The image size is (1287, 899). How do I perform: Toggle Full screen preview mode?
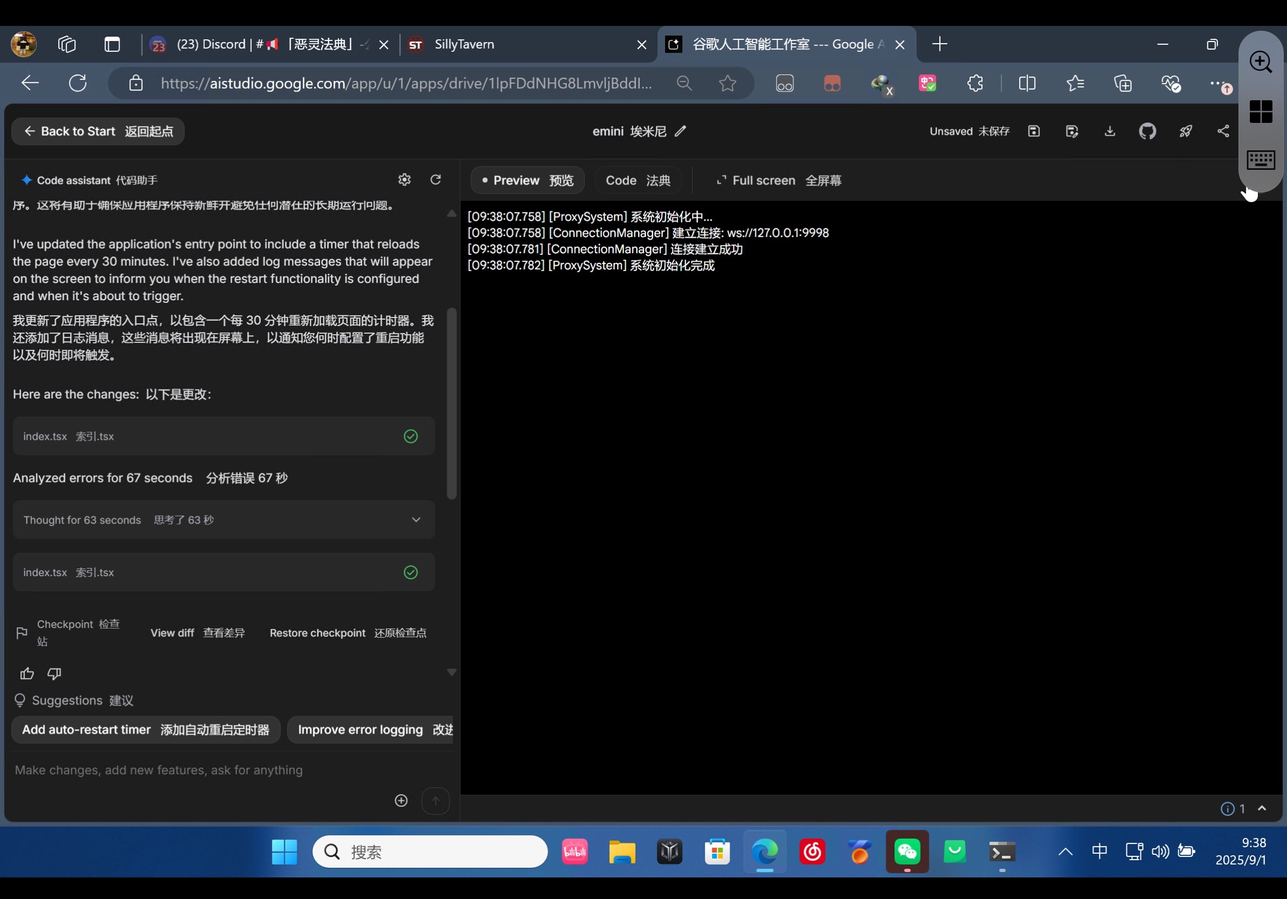[779, 181]
